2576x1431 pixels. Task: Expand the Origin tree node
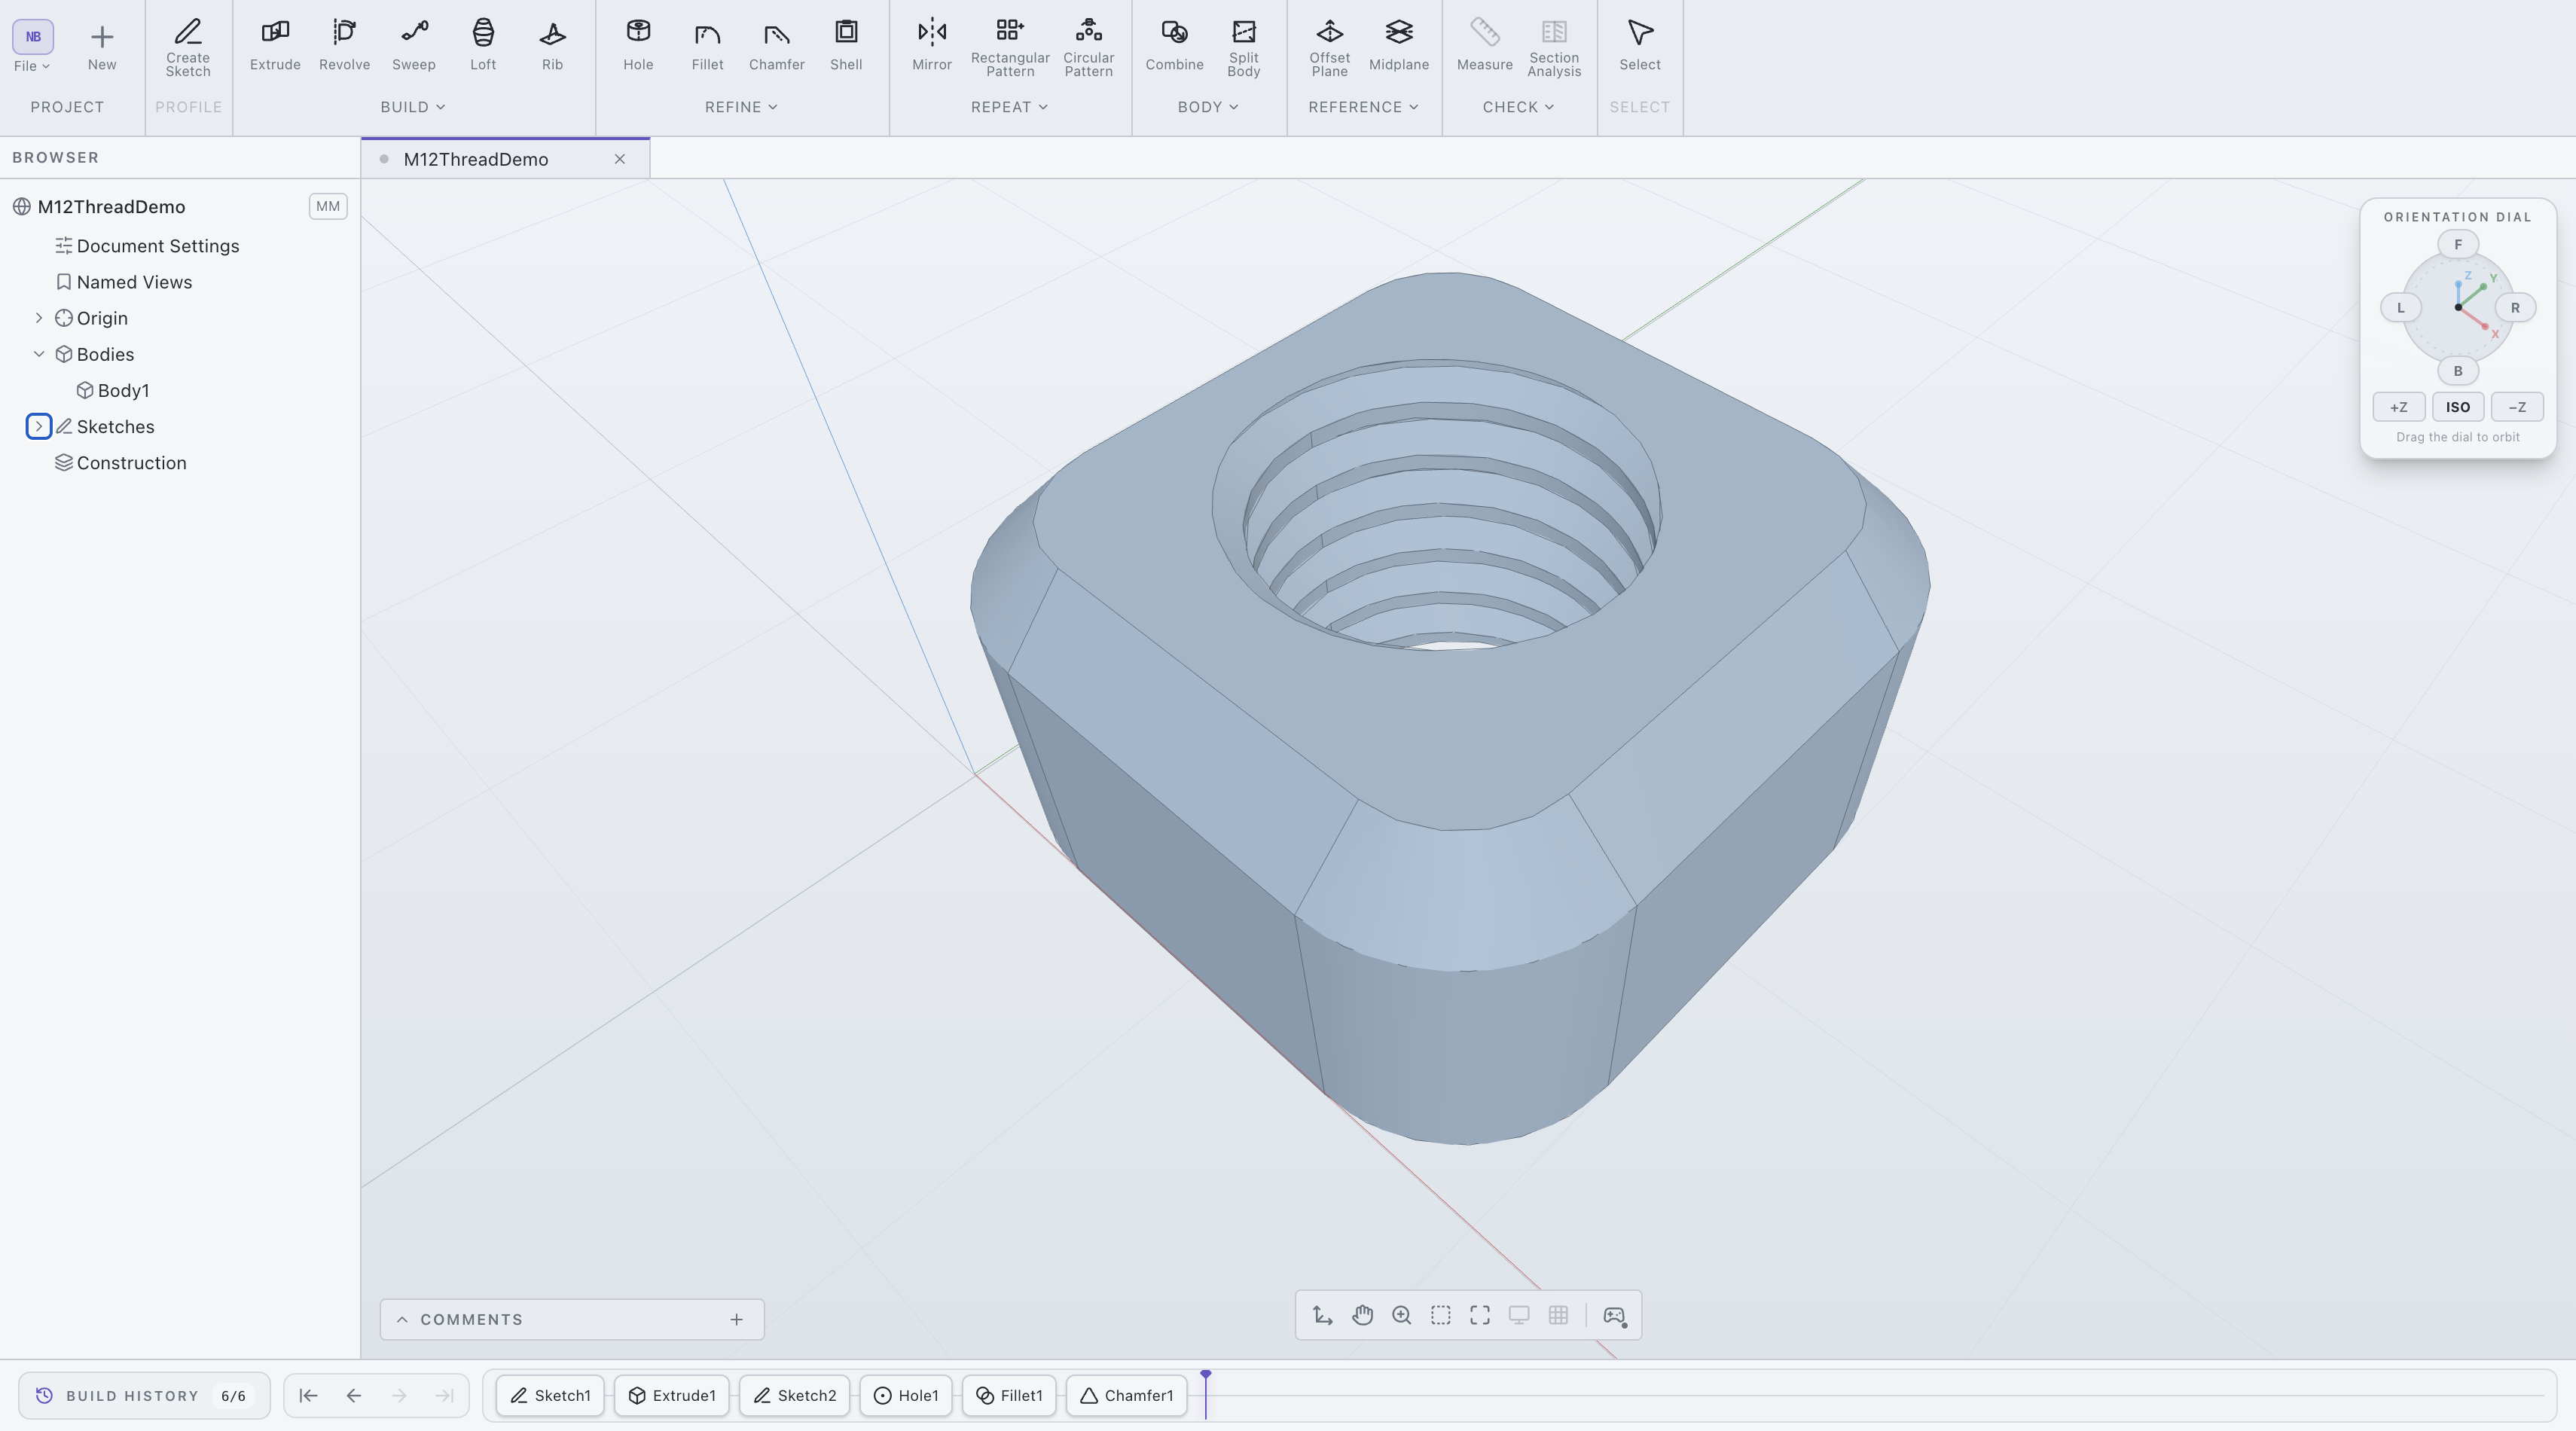(x=39, y=318)
